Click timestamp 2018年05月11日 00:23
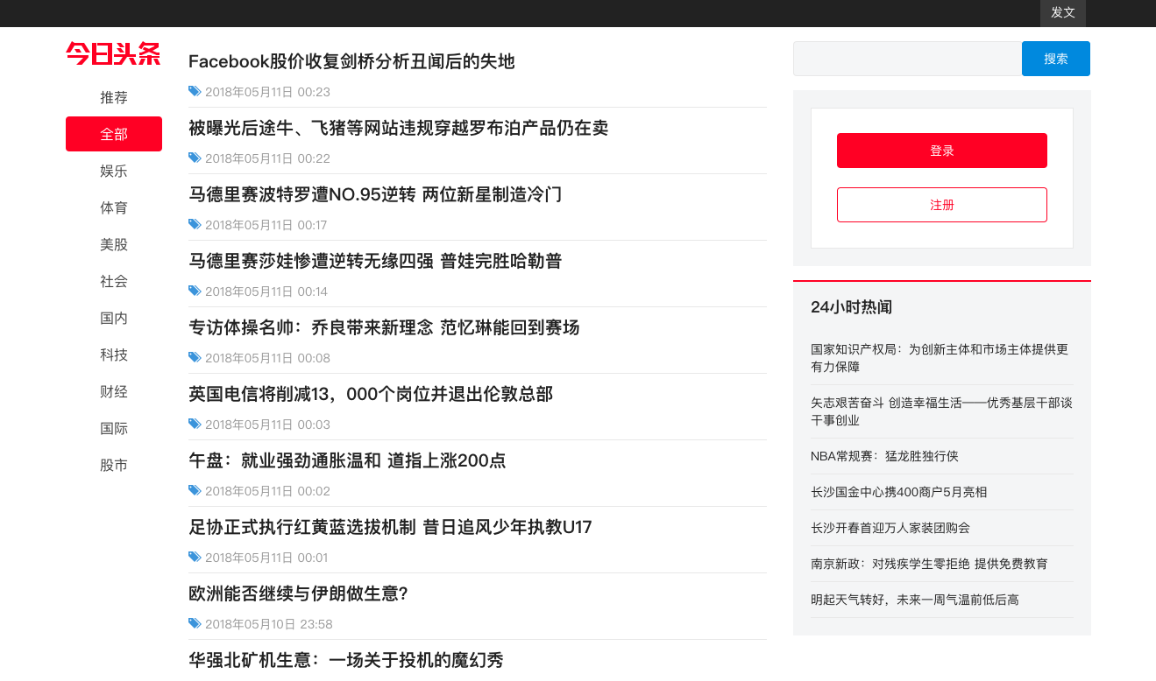 coord(267,92)
